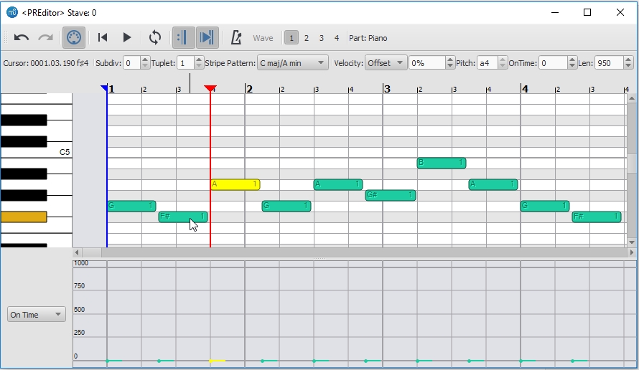Screen dimensions: 639x370
Task: Toggle loop playback icon
Action: point(155,38)
